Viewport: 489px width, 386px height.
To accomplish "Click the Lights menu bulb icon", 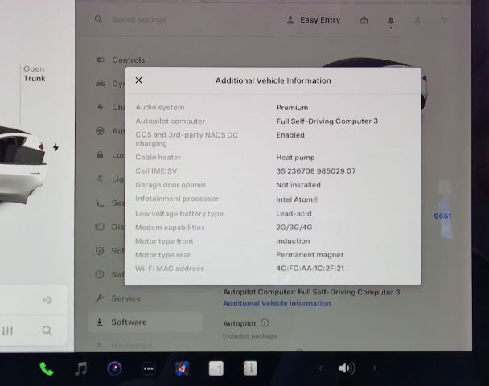I will pos(100,179).
